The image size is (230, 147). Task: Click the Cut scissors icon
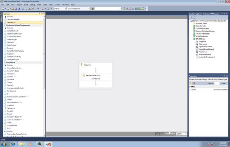click(x=23, y=9)
